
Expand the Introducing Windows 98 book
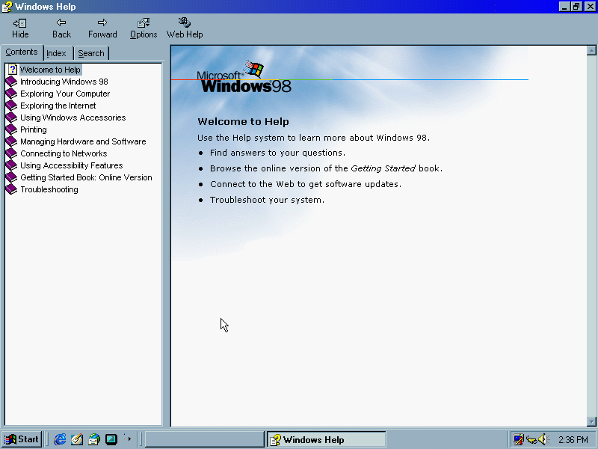coord(64,82)
